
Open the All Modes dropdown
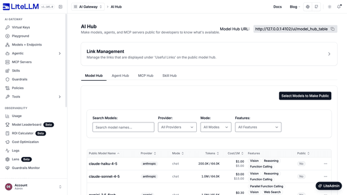[216, 127]
